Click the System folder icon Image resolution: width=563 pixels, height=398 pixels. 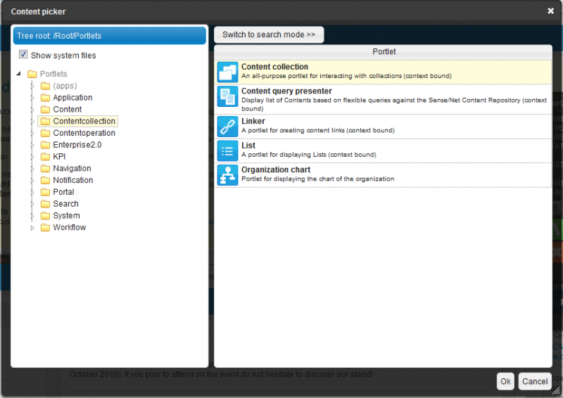(x=45, y=216)
